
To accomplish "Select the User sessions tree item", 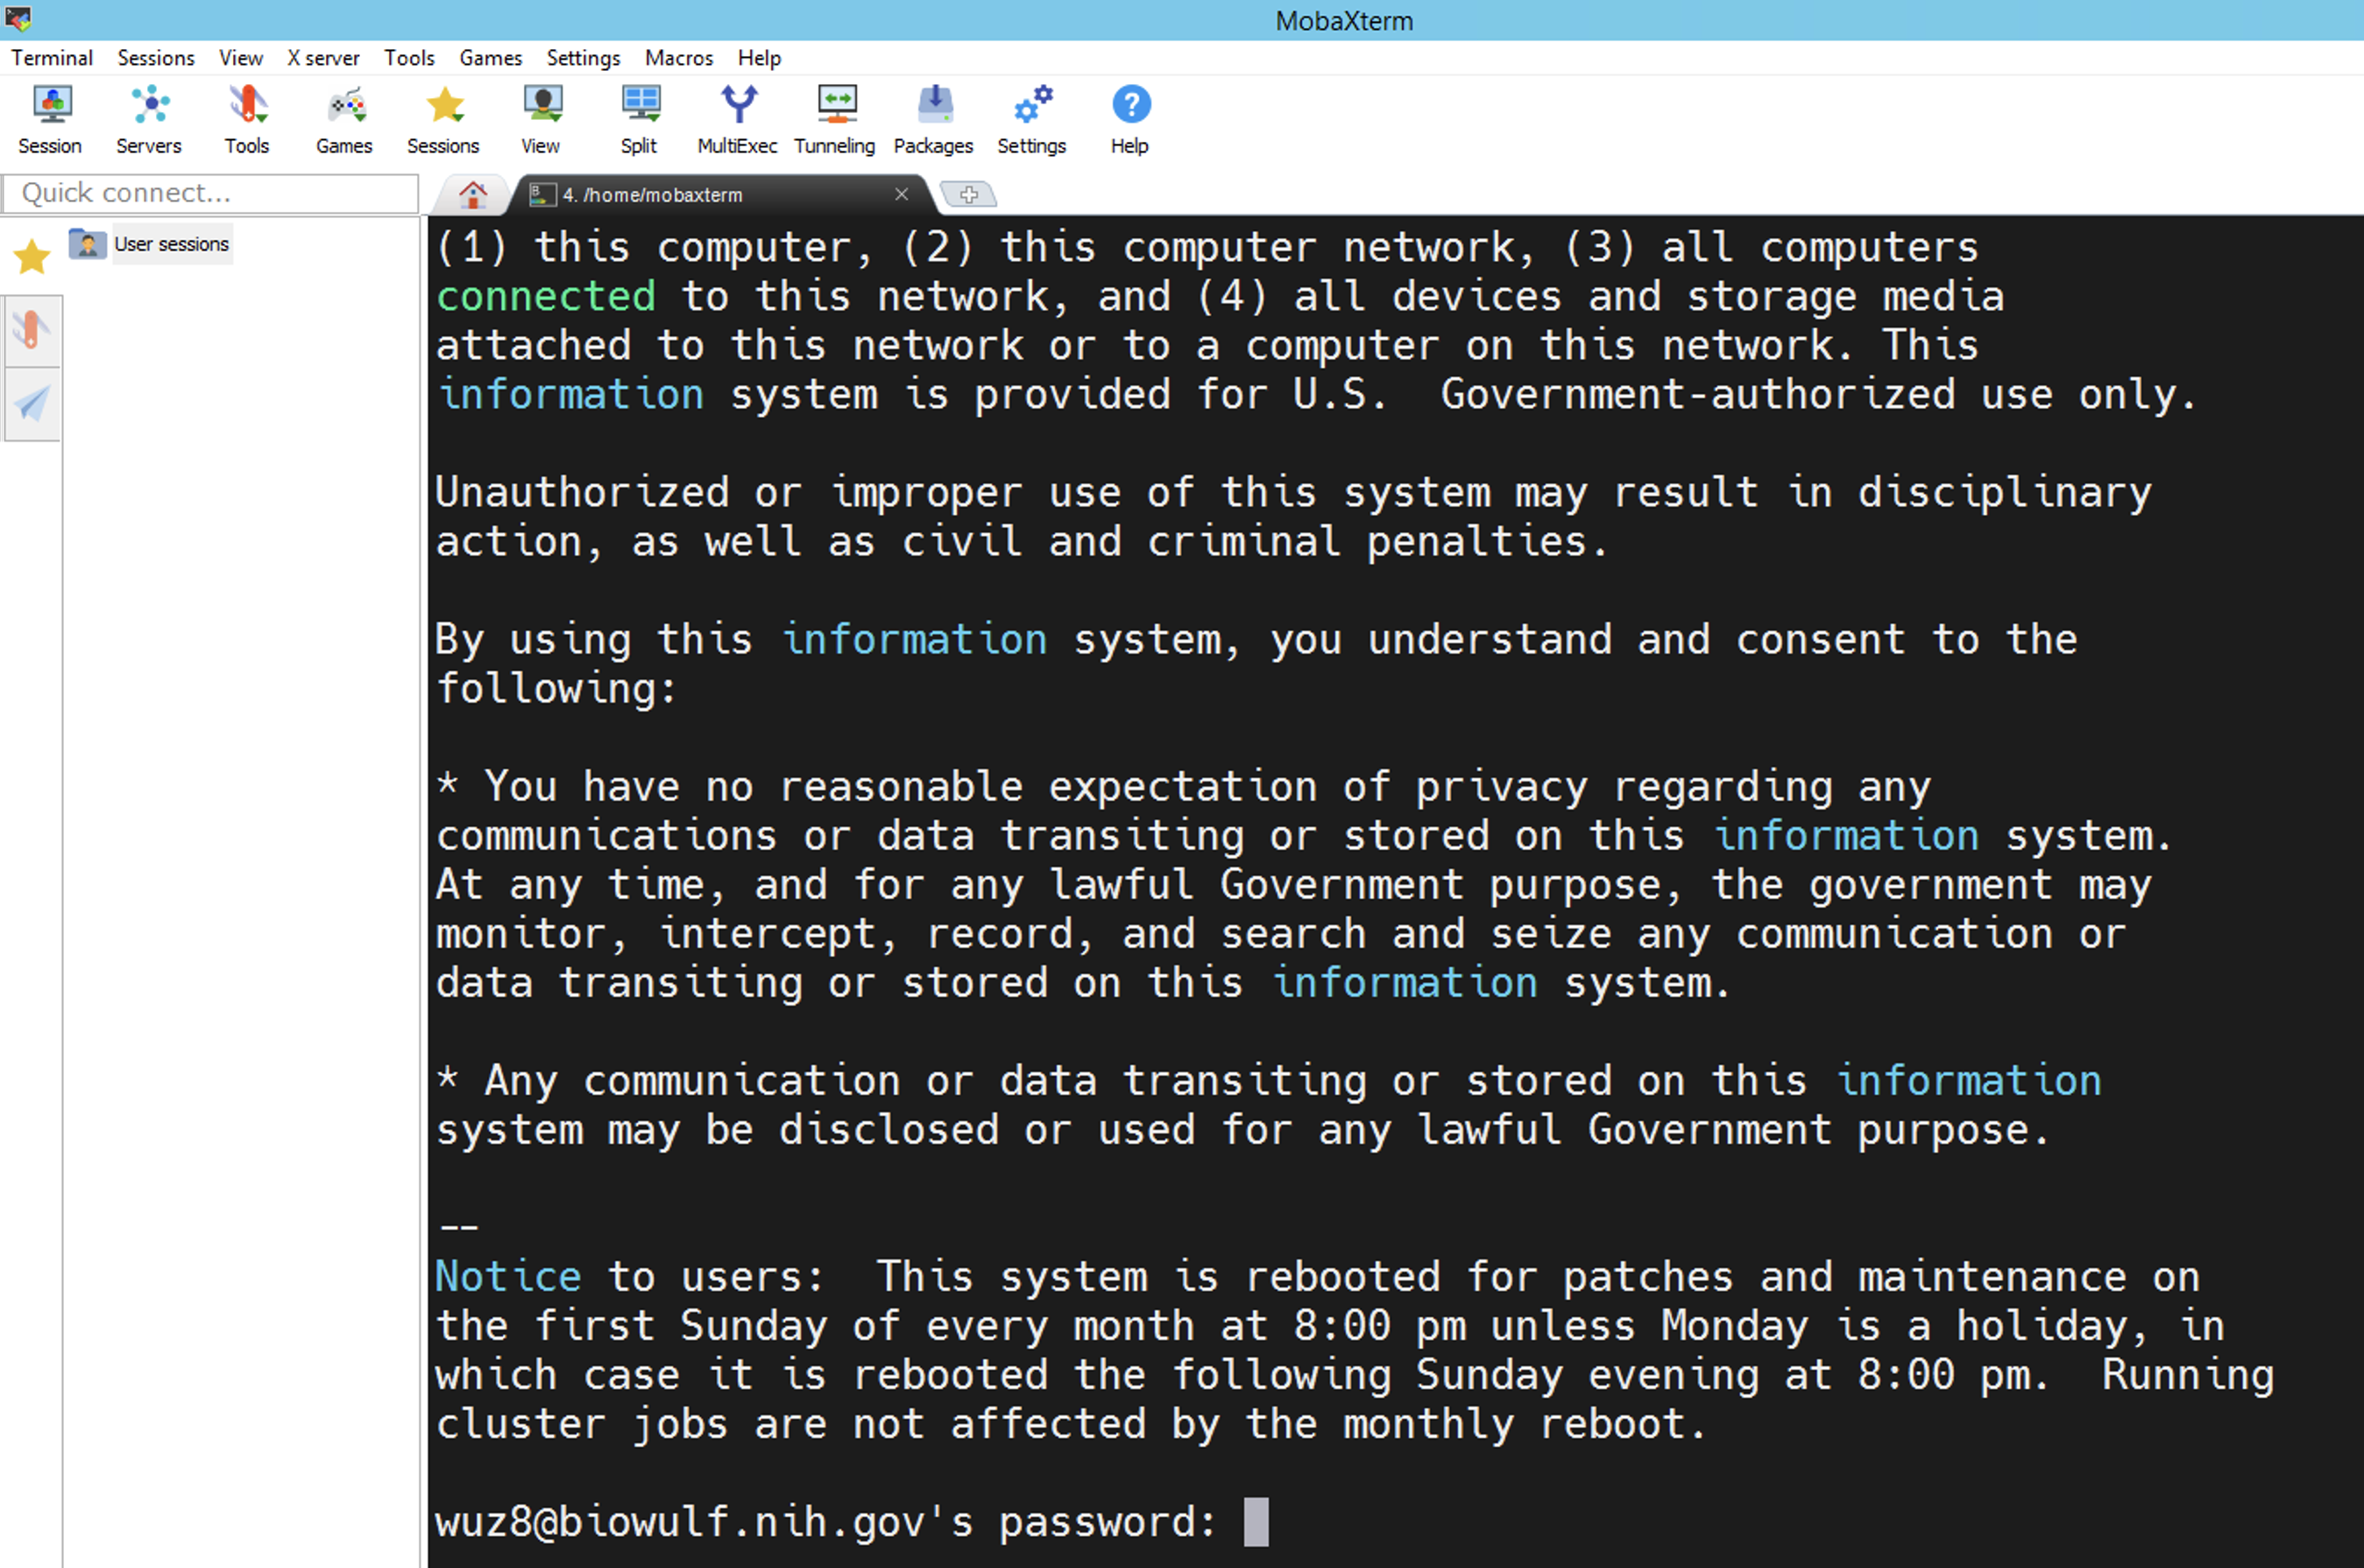I will click(171, 244).
